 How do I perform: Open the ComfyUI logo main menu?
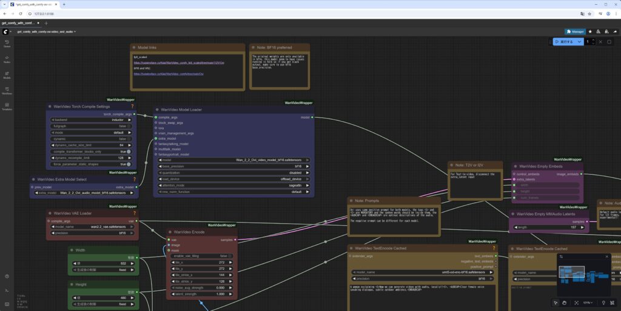pos(5,31)
